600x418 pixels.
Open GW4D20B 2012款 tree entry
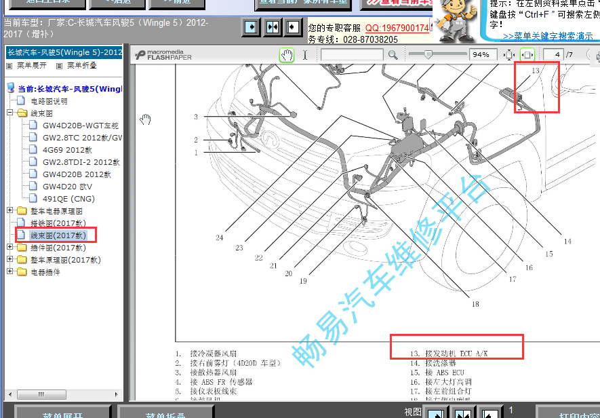pyautogui.click(x=77, y=174)
